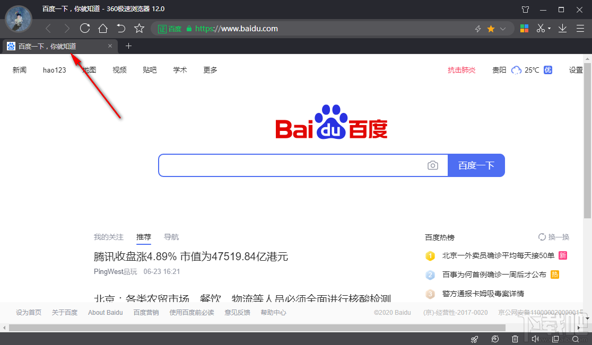This screenshot has width=592, height=345.
Task: Expand the 更多 navigation menu
Action: 210,69
